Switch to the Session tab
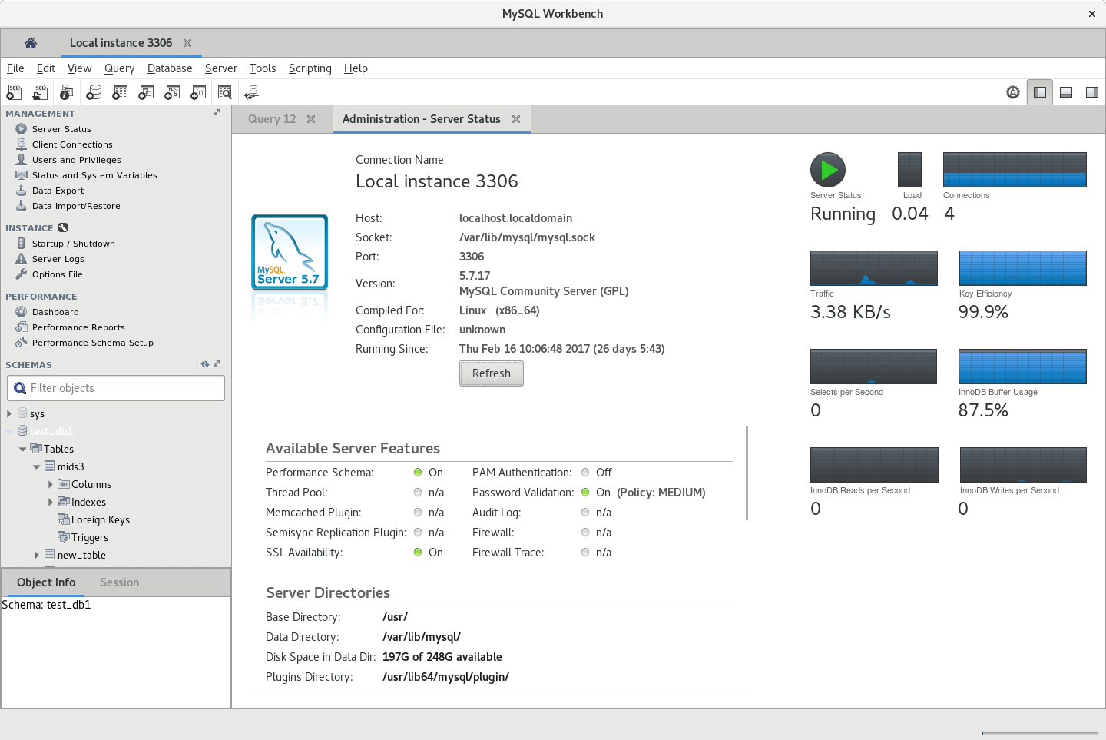1106x740 pixels. coord(119,582)
